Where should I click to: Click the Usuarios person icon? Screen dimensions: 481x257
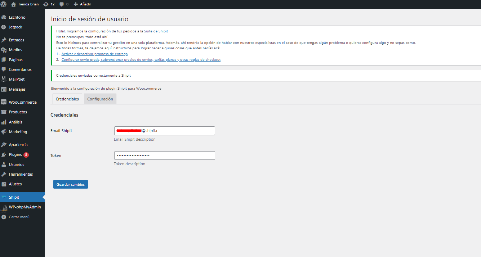pyautogui.click(x=4, y=164)
